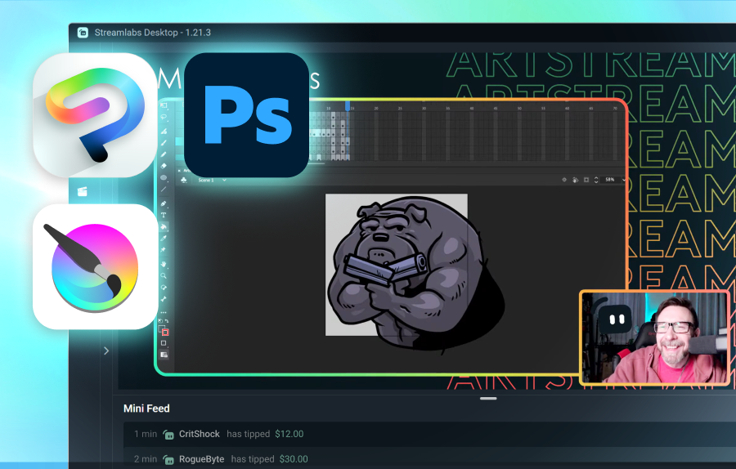Click the 1 min timestamp
Screen dimensions: 736x469
coord(146,434)
